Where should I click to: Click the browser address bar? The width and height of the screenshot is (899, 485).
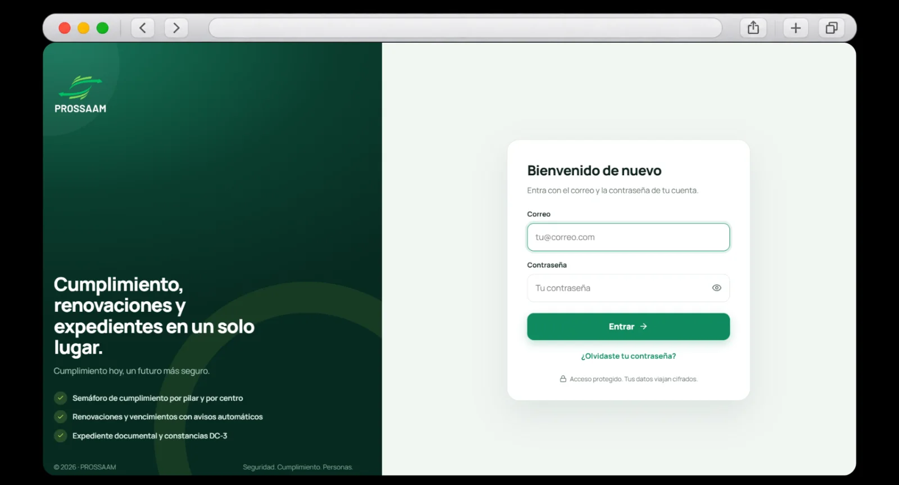pyautogui.click(x=465, y=28)
